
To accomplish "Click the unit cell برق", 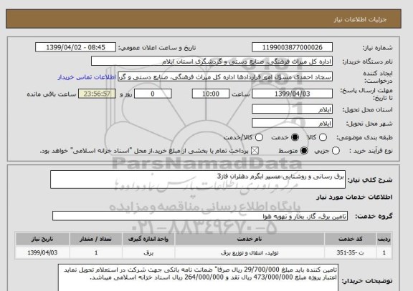I will click(x=148, y=253).
